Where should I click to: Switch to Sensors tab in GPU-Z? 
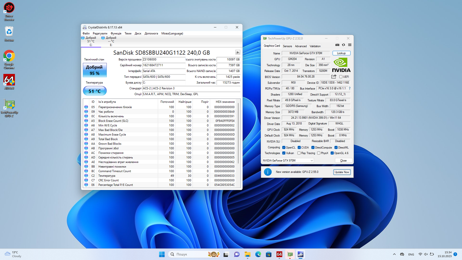pos(287,46)
